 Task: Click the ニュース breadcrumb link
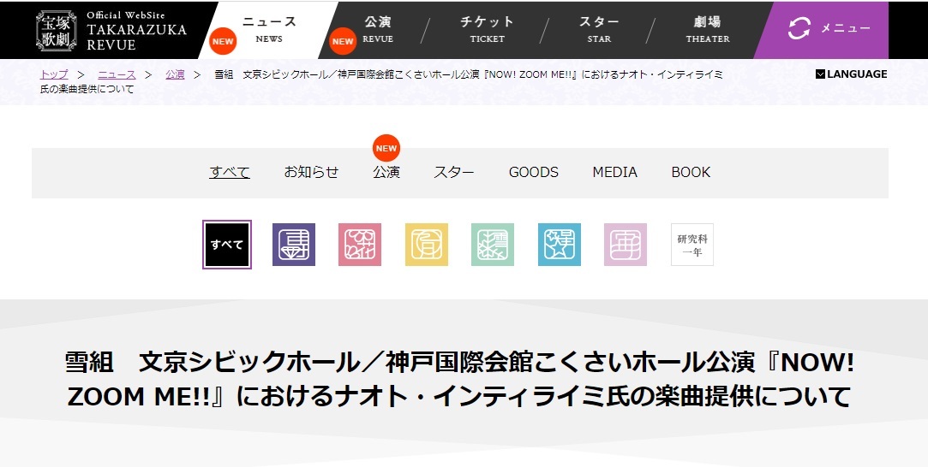117,74
